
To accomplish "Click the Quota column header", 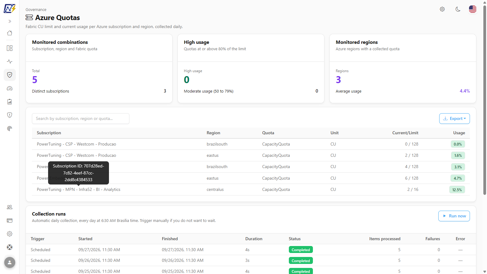I will click(x=268, y=133).
